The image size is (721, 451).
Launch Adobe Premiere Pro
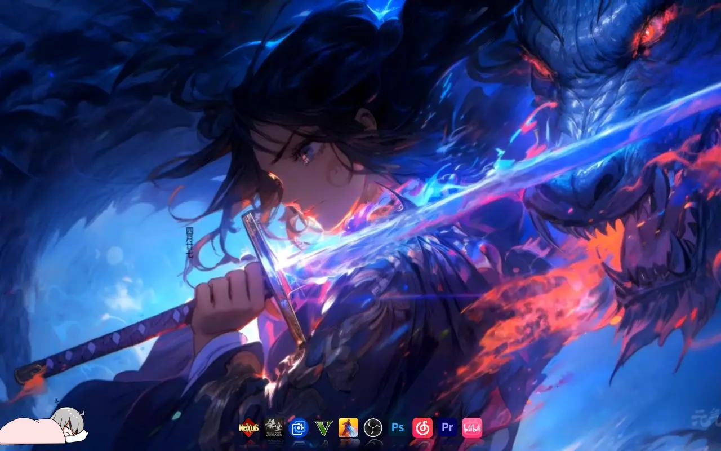click(447, 428)
